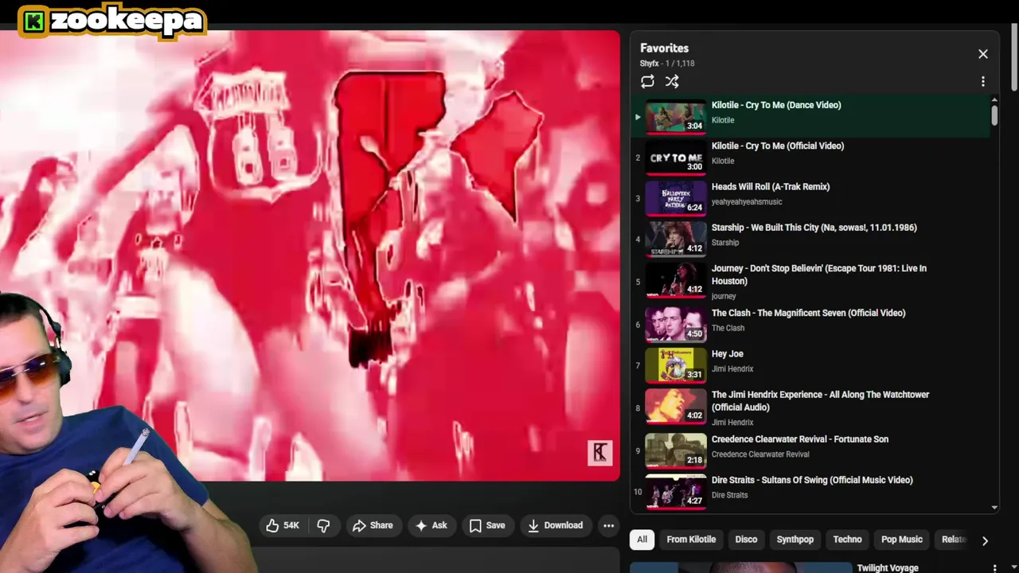
Task: Click yeahyeahyeahsmusic channel name
Action: (746, 201)
